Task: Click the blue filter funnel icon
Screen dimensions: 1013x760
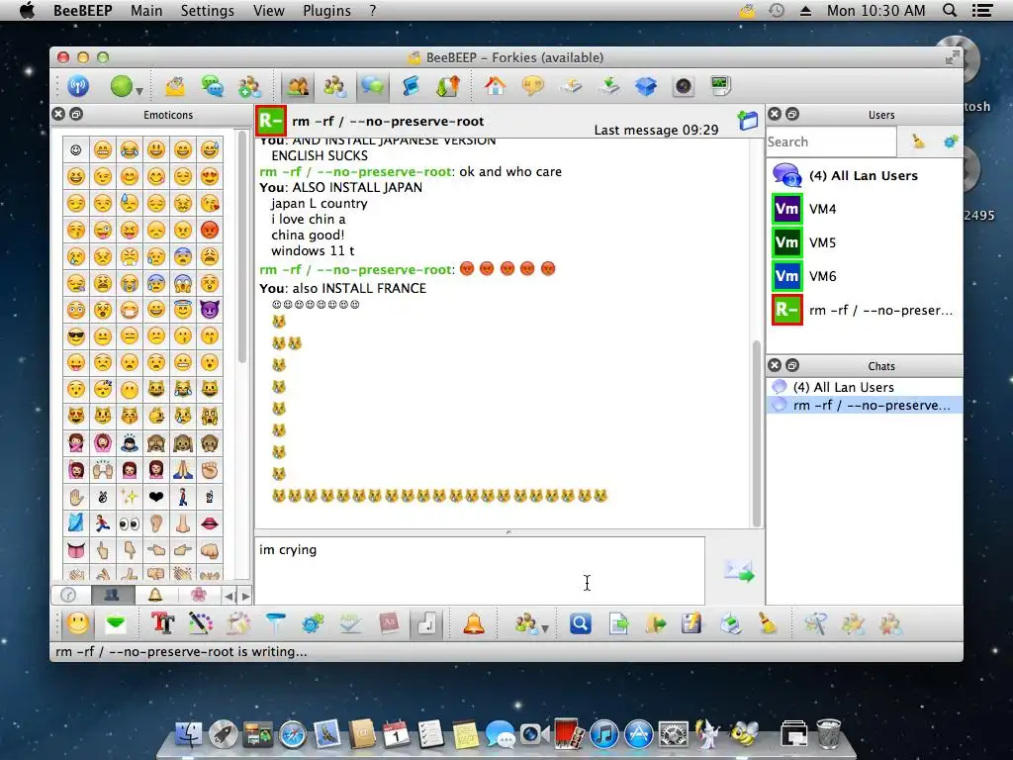Action: [275, 623]
